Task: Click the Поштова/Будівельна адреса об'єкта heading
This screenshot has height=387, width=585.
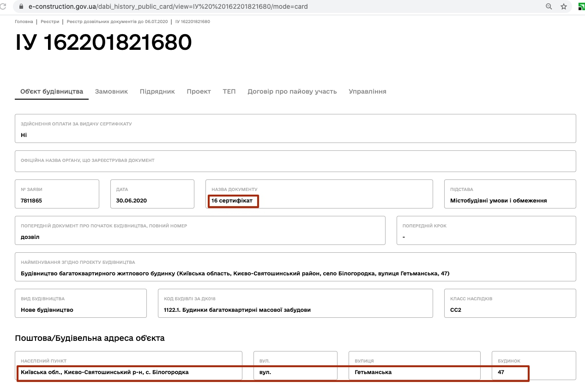Action: coord(90,338)
